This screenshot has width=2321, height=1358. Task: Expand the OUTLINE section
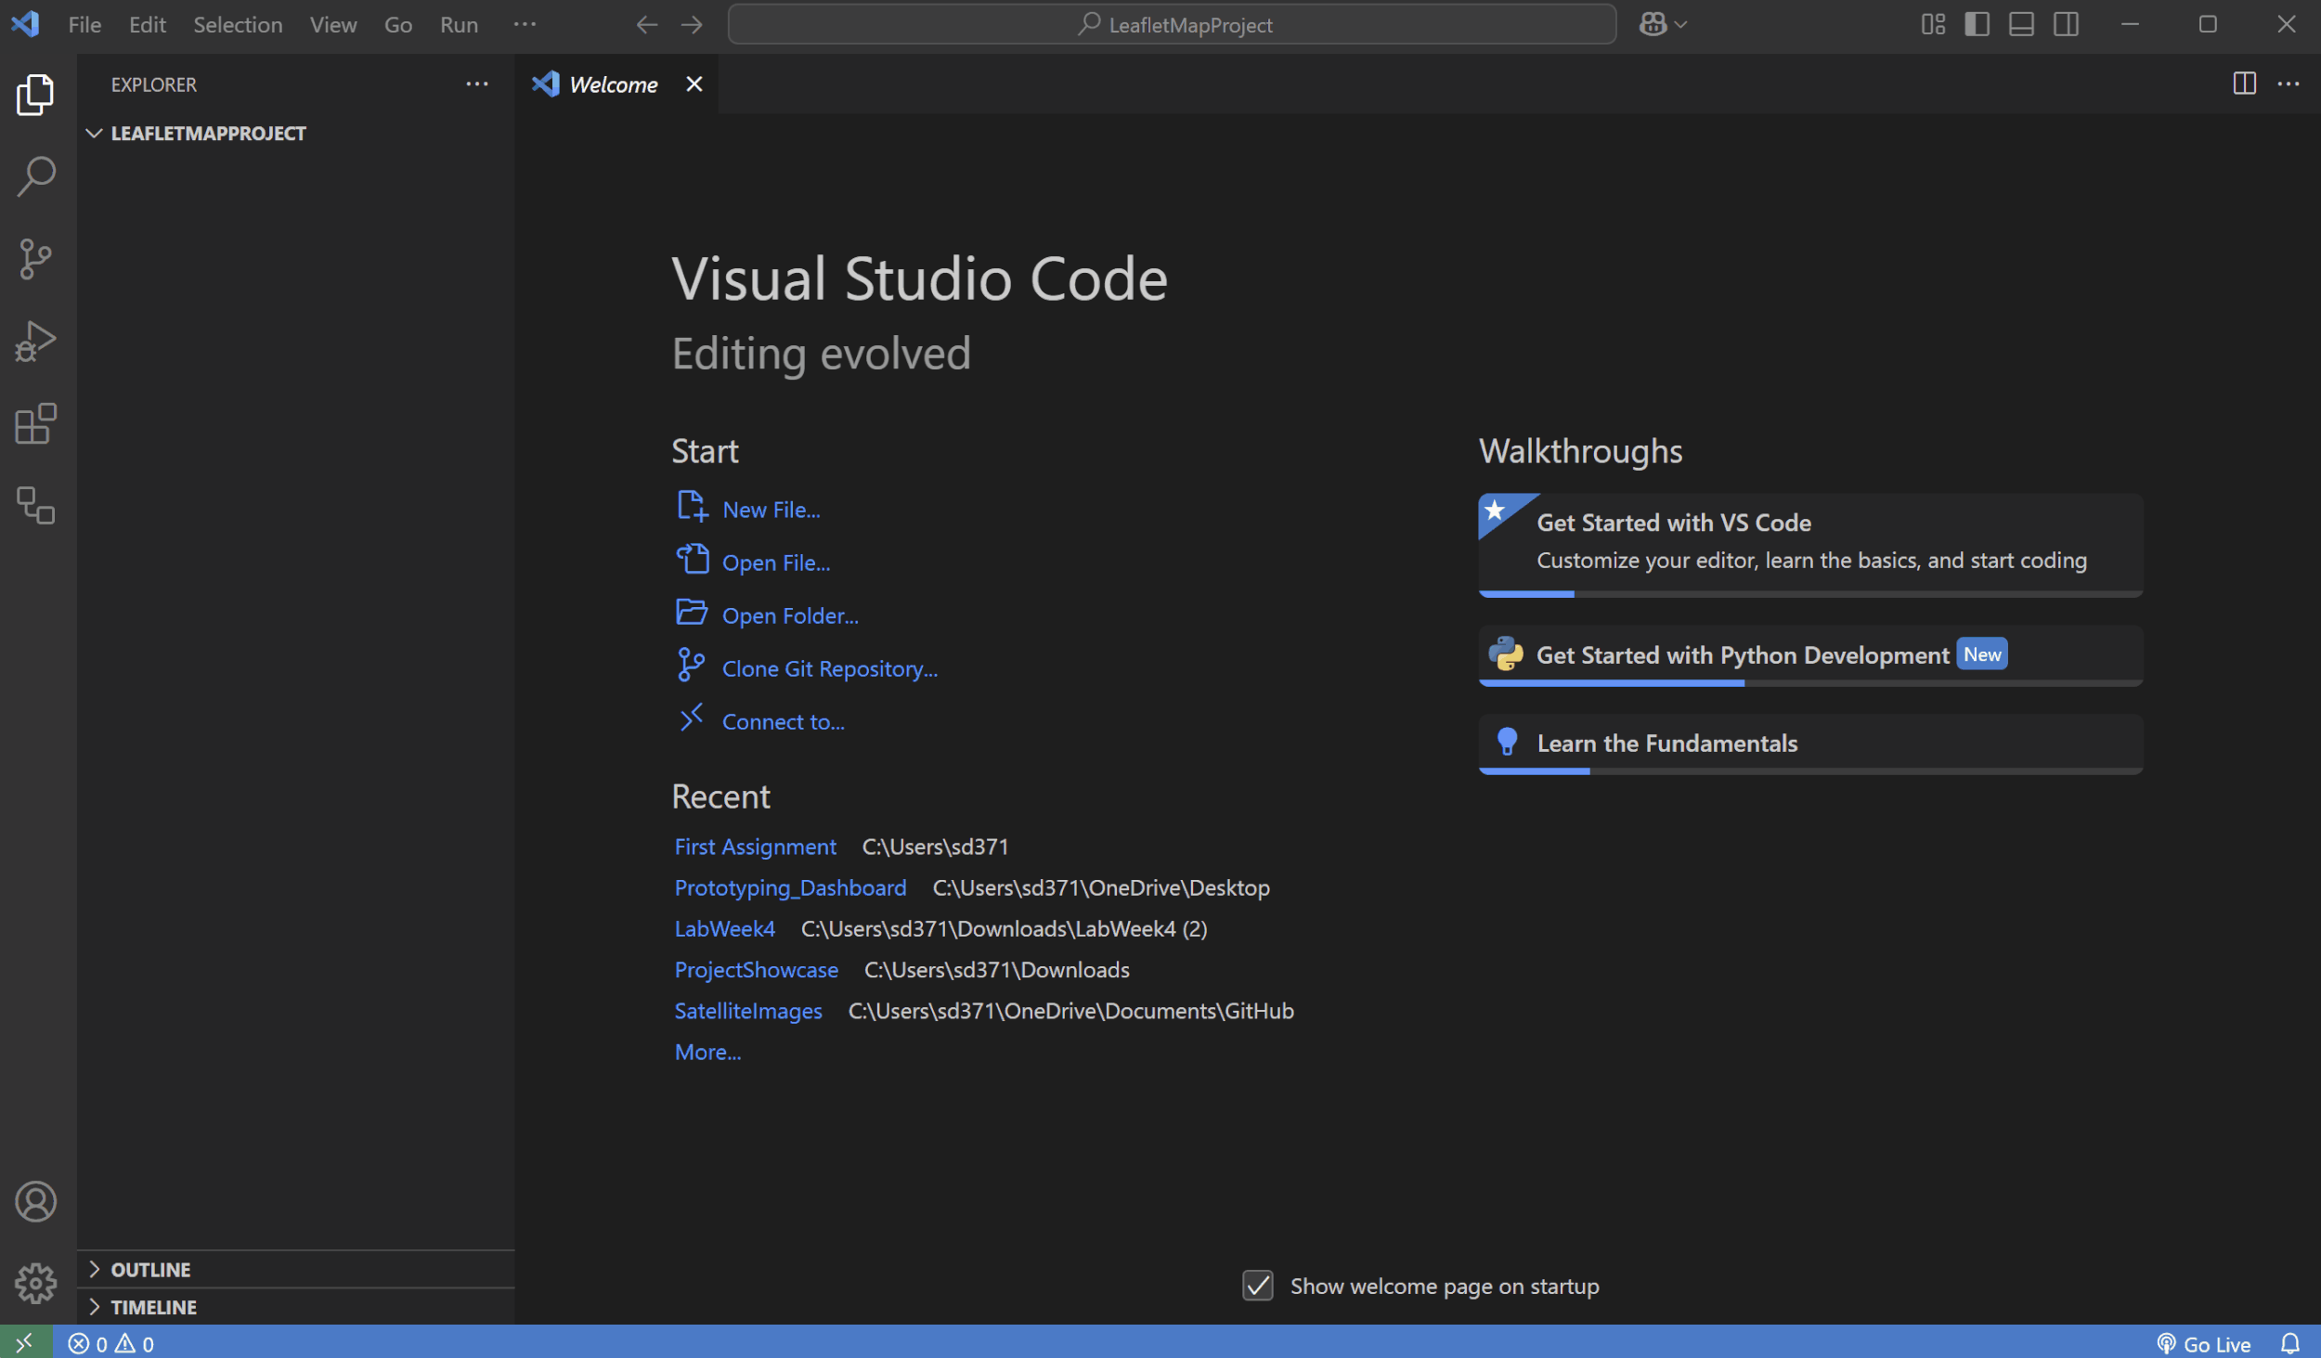(297, 1269)
